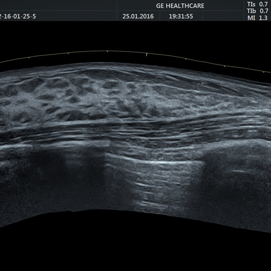Click the empty header cell above patient ID
This screenshot has width=271, height=271.
click(x=58, y=5)
